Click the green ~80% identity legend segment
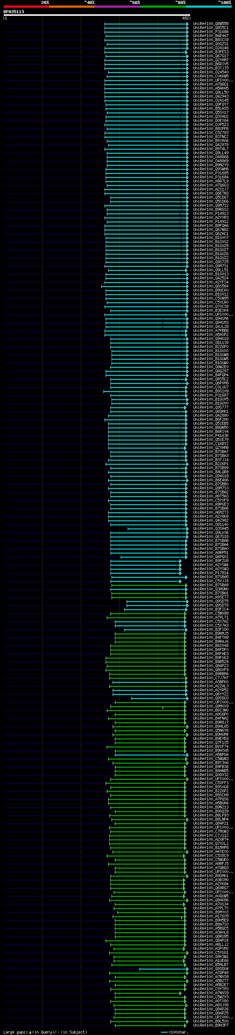This screenshot has width=235, height=1035. coord(163,7)
